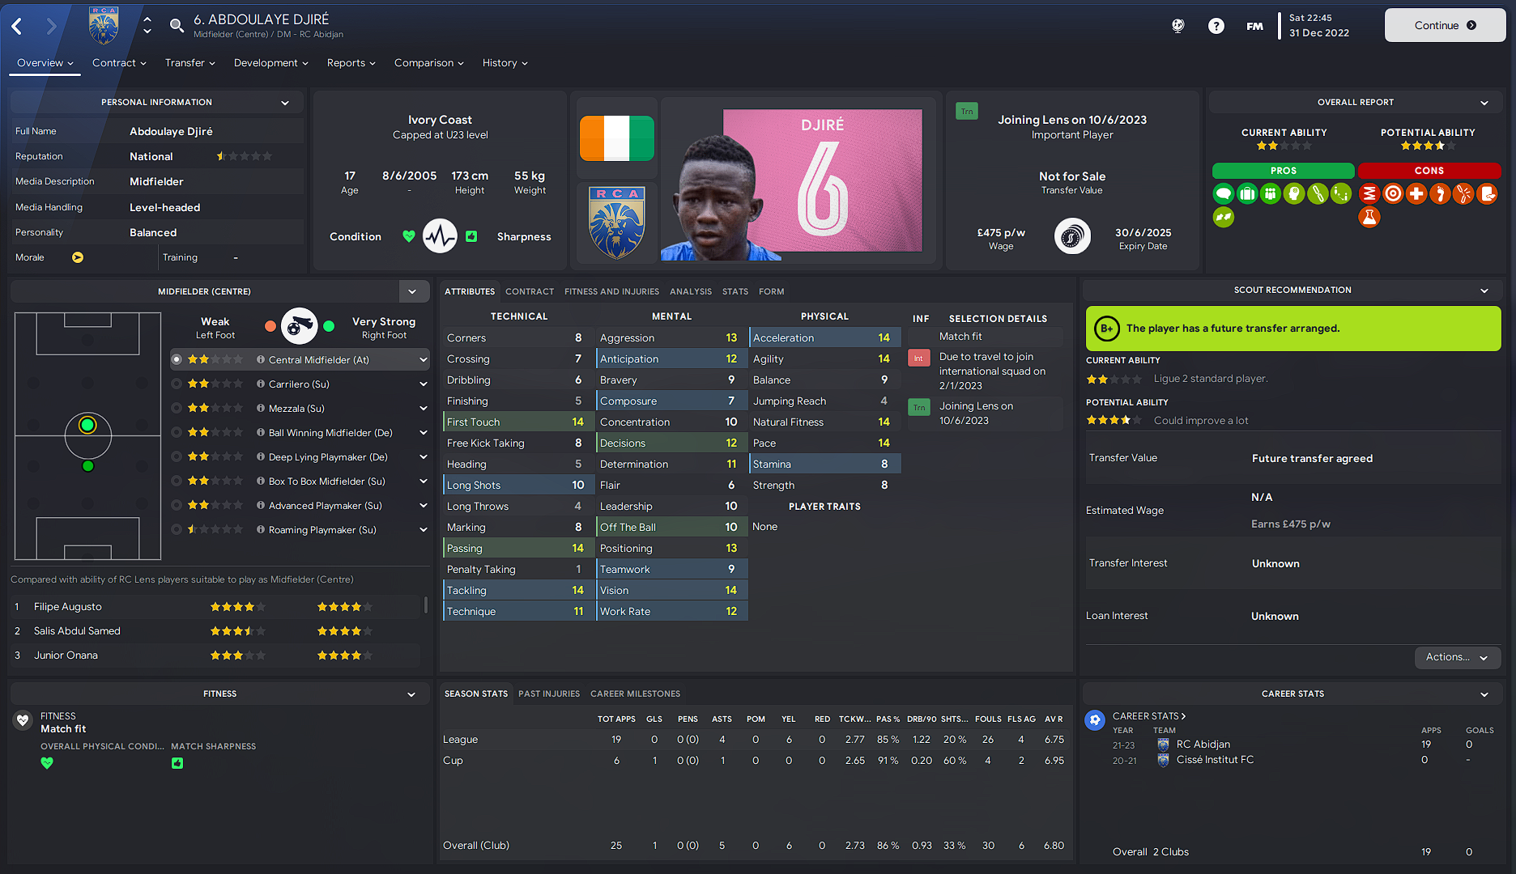The image size is (1516, 874).
Task: Select Deep Lying Playmaker (De) radio button
Action: 177,456
